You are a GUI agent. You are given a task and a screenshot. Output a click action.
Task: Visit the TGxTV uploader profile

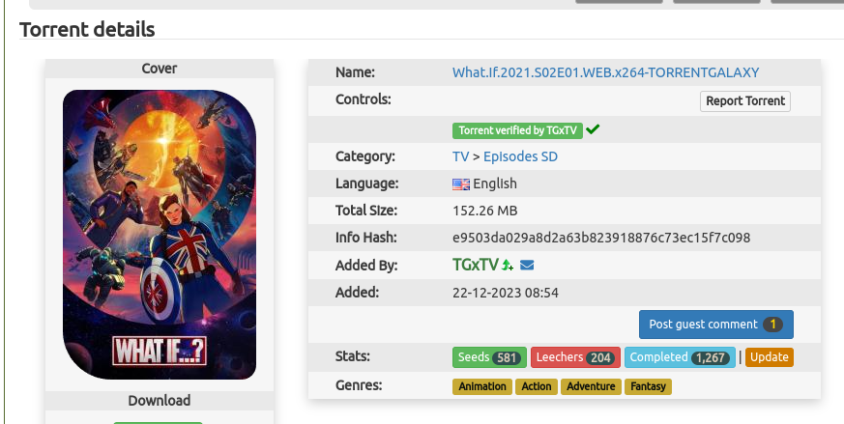475,265
